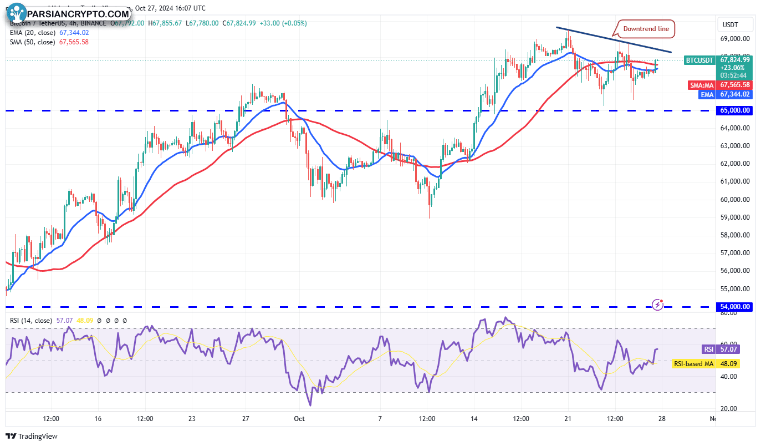The image size is (761, 446).
Task: Open the USDT currency selector
Action: [736, 24]
